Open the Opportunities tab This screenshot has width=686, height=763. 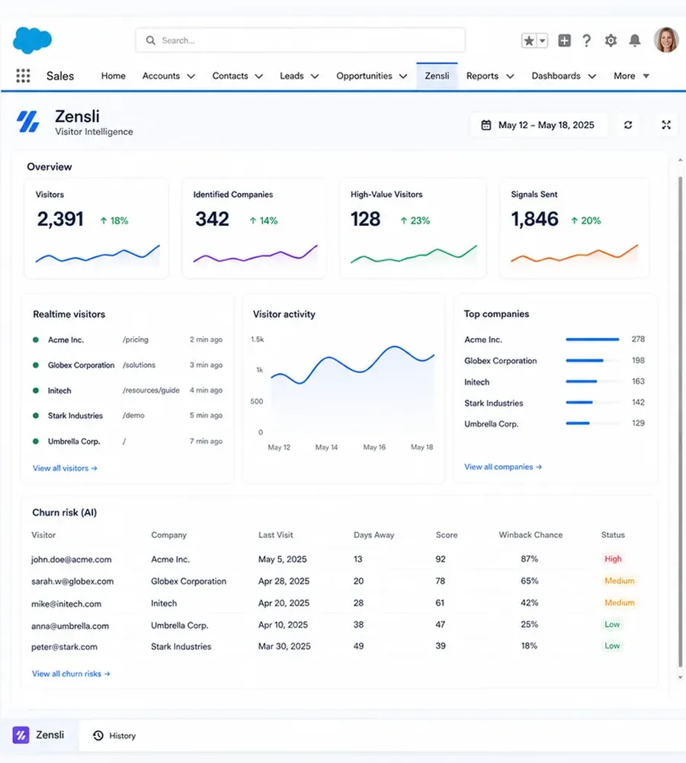[x=364, y=76]
